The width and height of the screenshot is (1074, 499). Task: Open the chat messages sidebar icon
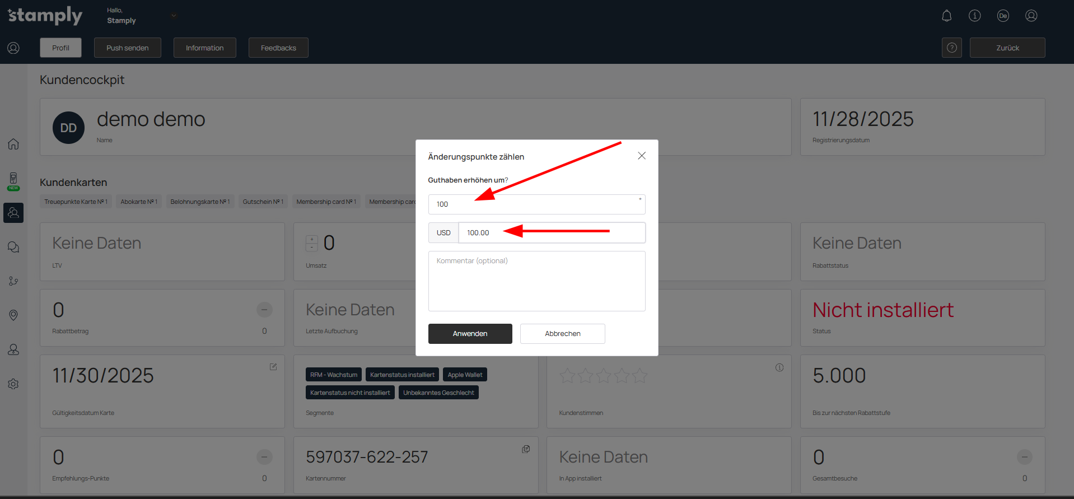(13, 247)
